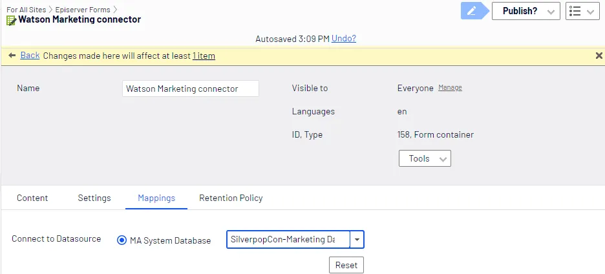Click 'Episerver Forms' breadcrumb
Image resolution: width=605 pixels, height=274 pixels.
pos(83,10)
